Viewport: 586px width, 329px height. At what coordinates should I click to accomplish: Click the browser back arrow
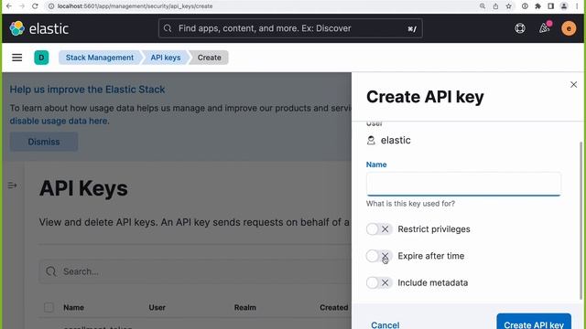(x=9, y=6)
